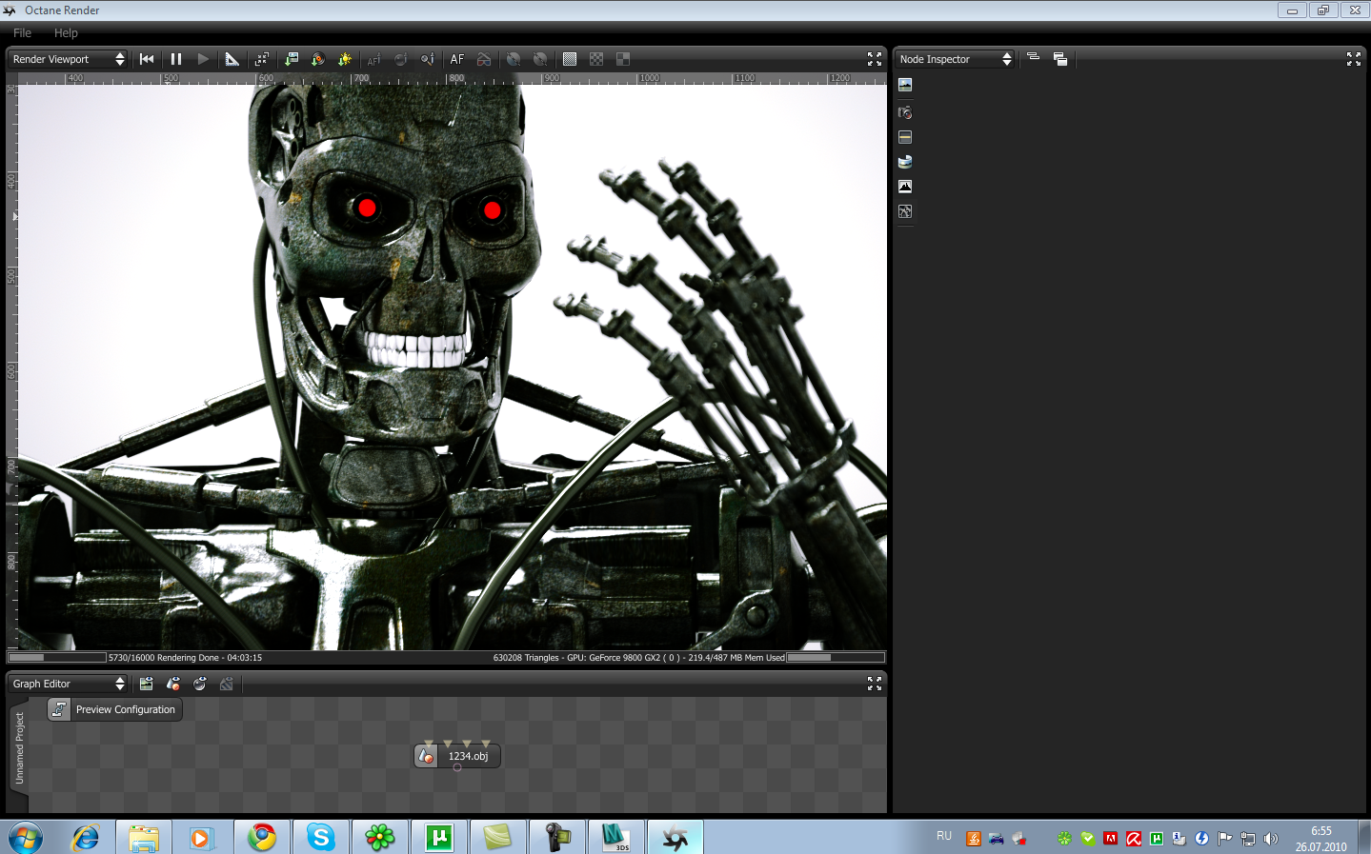Click the green-arrow save render icon
Viewport: 1371px width, 854px height.
(x=292, y=59)
